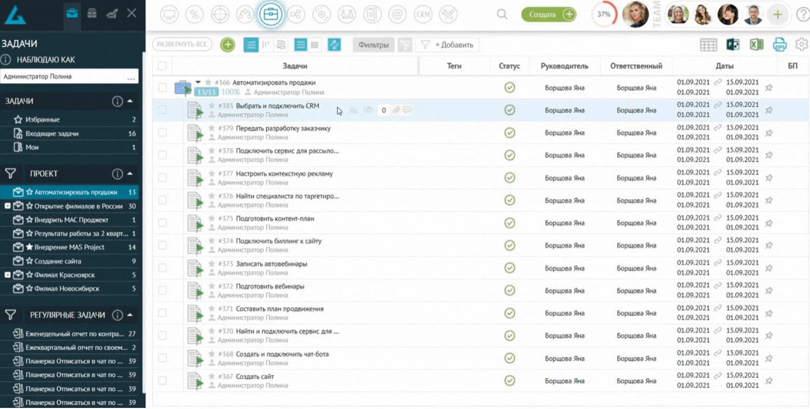Collapse the #366 Автоматизировать продажи subtasks

click(x=198, y=83)
